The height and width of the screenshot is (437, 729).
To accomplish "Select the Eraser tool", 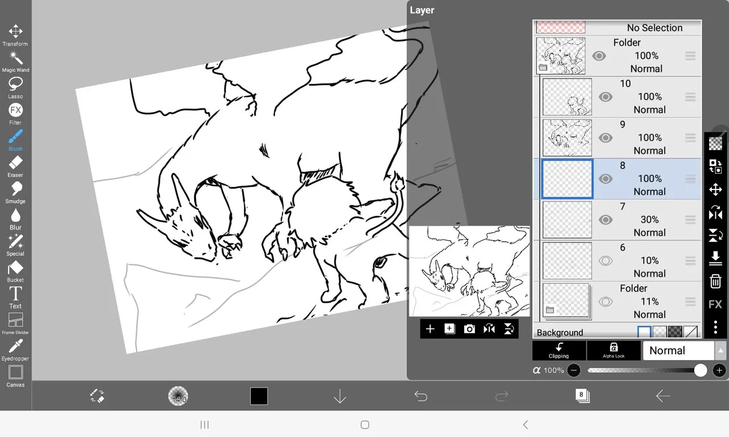I will point(15,167).
